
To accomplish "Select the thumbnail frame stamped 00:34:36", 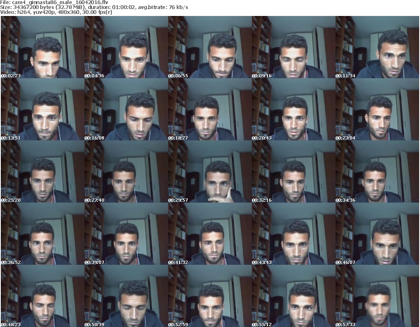I will (x=377, y=171).
